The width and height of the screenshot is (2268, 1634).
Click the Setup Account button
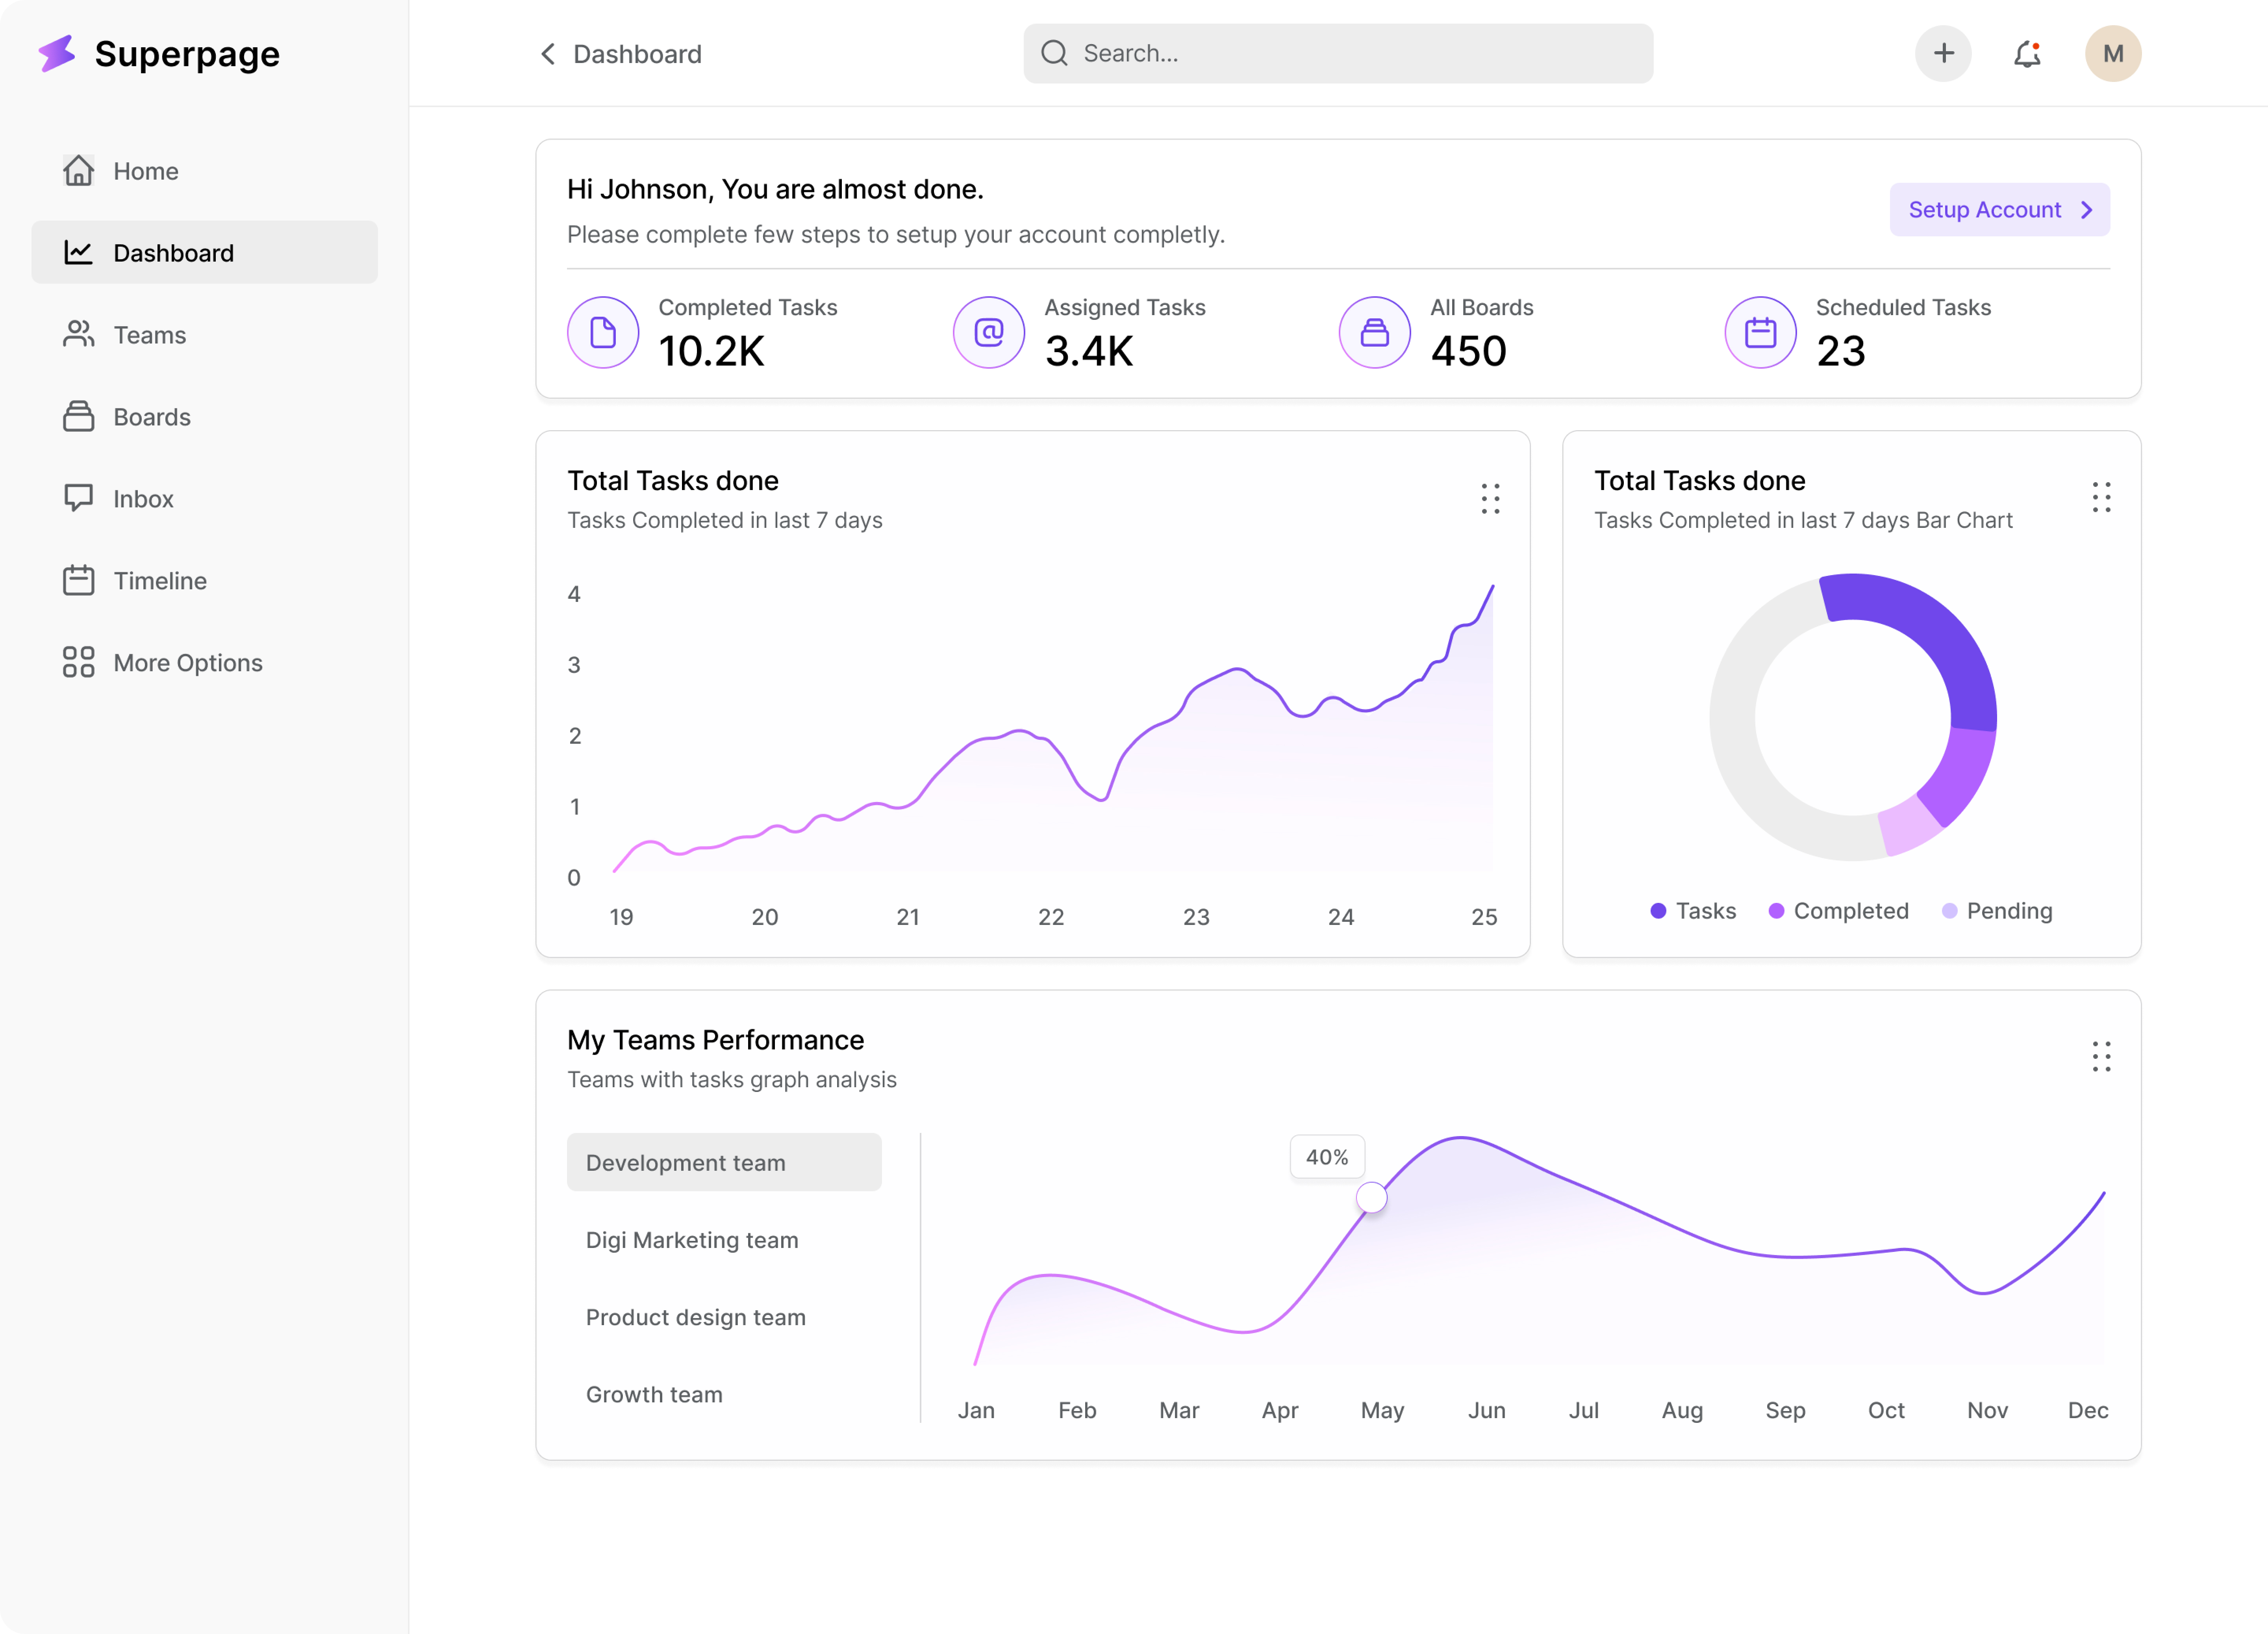[1999, 210]
